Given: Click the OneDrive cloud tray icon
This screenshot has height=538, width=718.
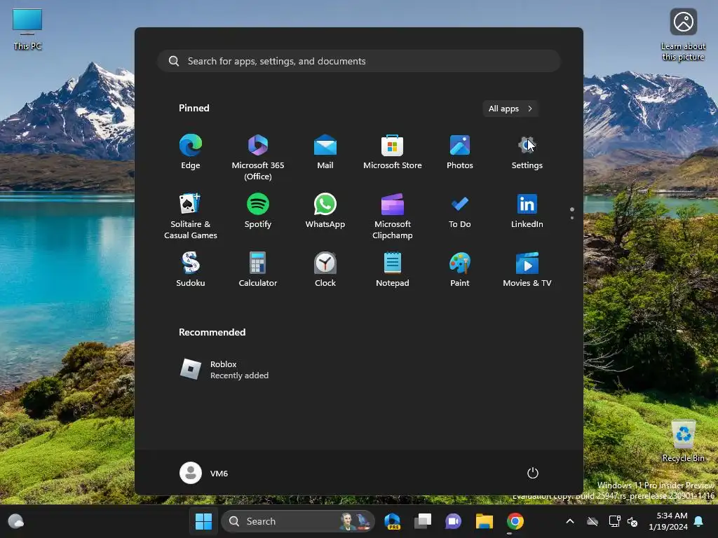Looking at the screenshot, I should (x=592, y=521).
